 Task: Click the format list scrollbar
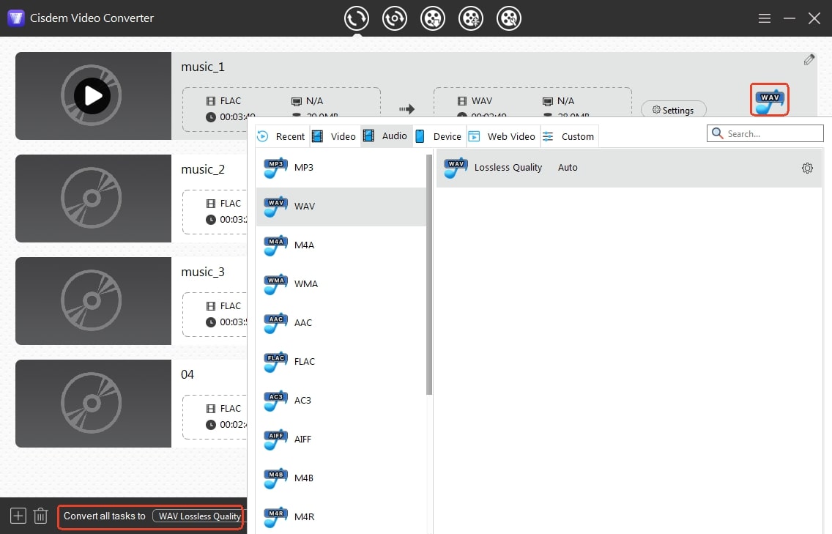coord(429,275)
